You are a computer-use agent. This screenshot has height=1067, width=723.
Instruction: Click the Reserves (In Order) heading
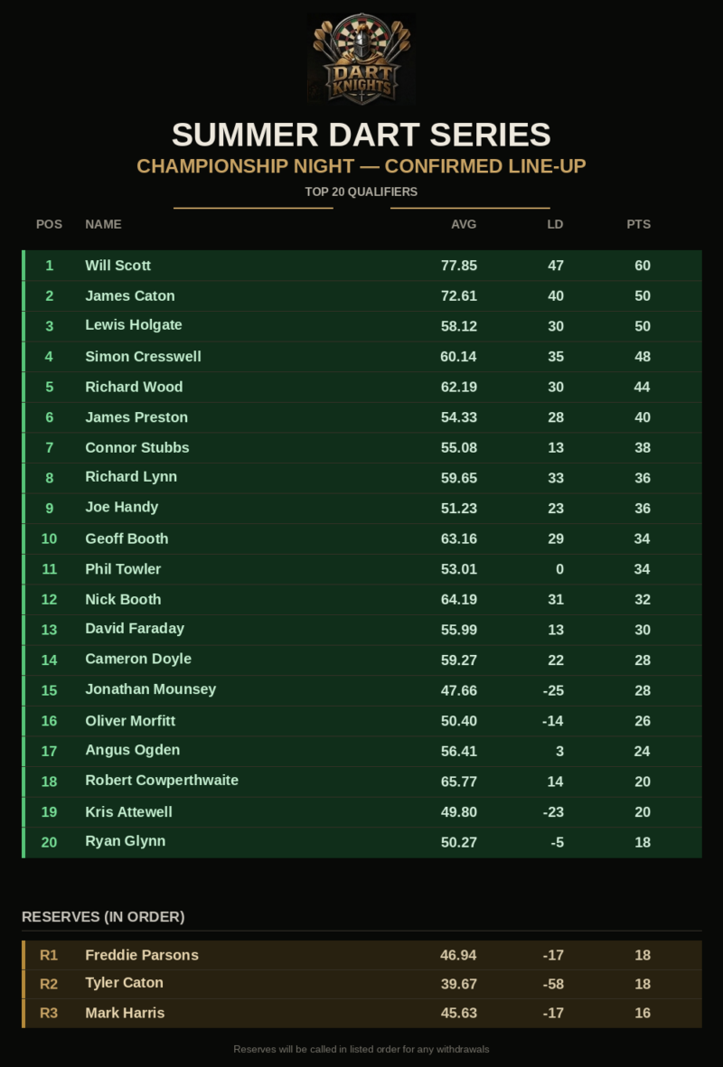point(103,917)
